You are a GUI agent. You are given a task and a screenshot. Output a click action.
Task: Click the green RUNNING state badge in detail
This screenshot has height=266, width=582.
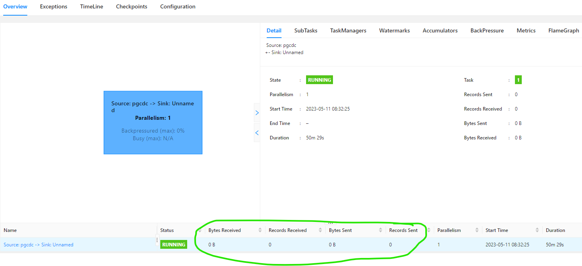[320, 80]
